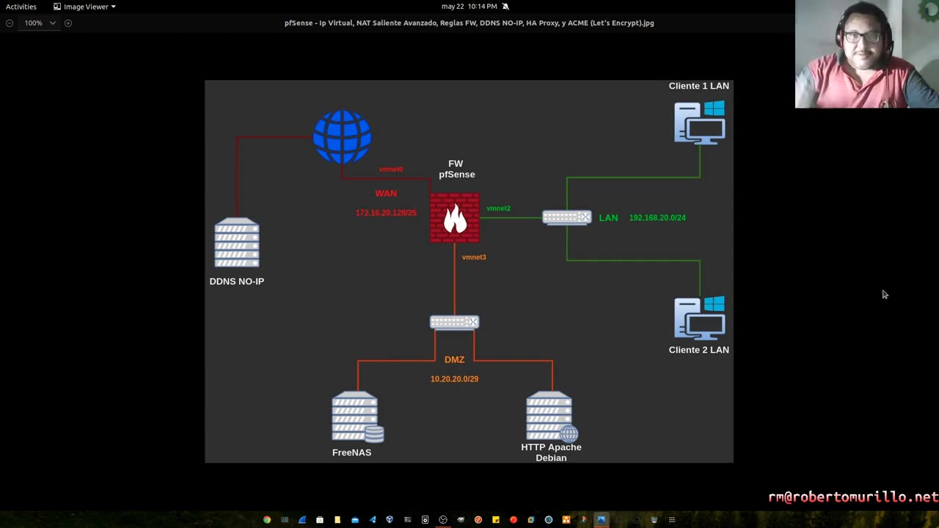Click the 'vmnet3' label
Screen dimensions: 939x528
coord(474,257)
